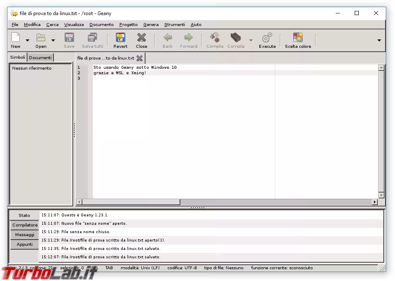Open the Documento menu
Image resolution: width=395 pixels, height=281 pixels.
[101, 24]
